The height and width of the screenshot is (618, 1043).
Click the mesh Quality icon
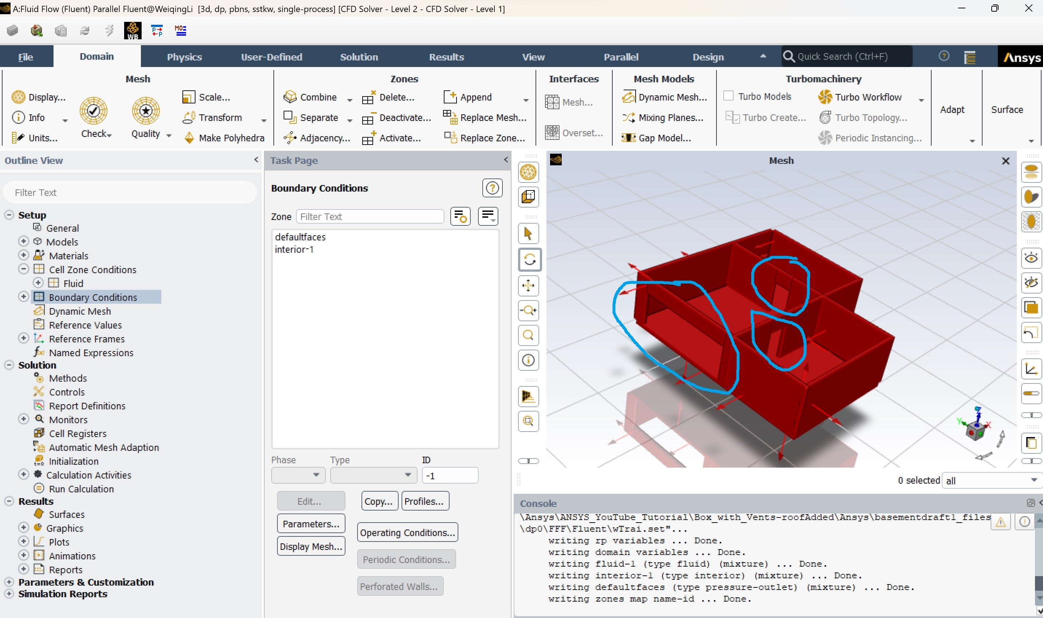point(146,111)
